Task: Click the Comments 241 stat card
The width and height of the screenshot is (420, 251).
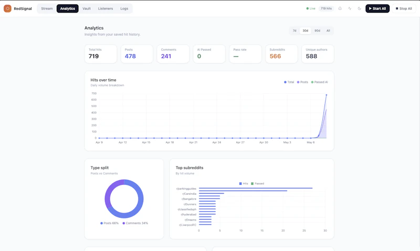Action: [x=173, y=54]
